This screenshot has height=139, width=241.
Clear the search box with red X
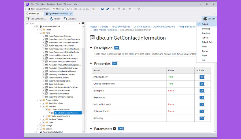click(x=80, y=23)
